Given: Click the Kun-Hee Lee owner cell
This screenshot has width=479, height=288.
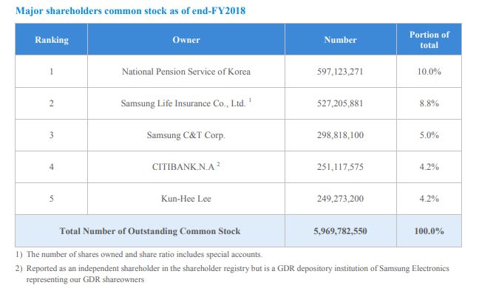Looking at the screenshot, I should [x=186, y=199].
